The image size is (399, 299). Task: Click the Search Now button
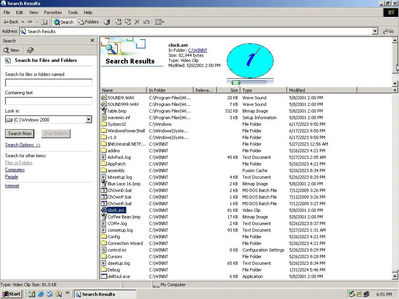tap(19, 134)
